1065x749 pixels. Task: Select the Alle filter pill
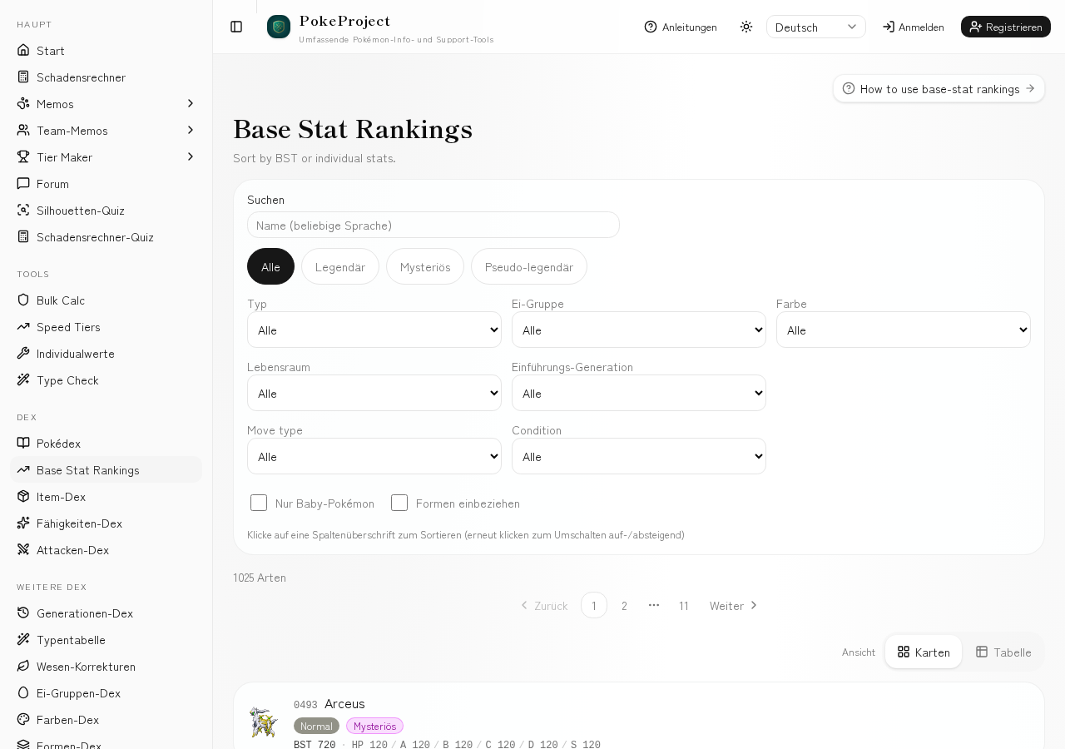point(270,266)
